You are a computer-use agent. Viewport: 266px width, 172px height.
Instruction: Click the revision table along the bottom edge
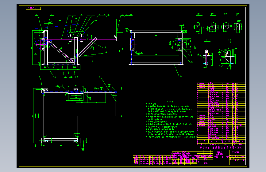152,160
